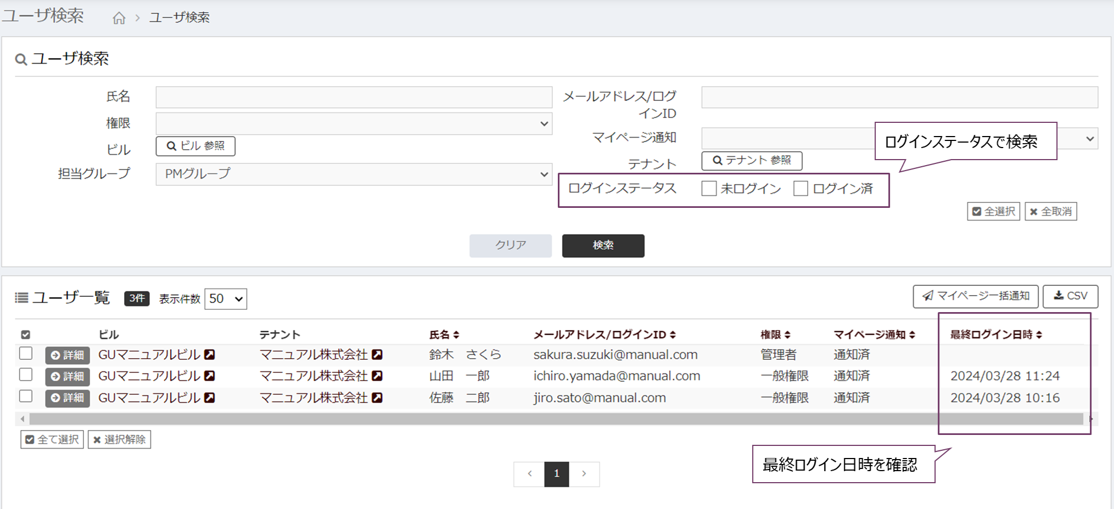
Task: Check the 未ログイン checkbox
Action: pyautogui.click(x=709, y=189)
